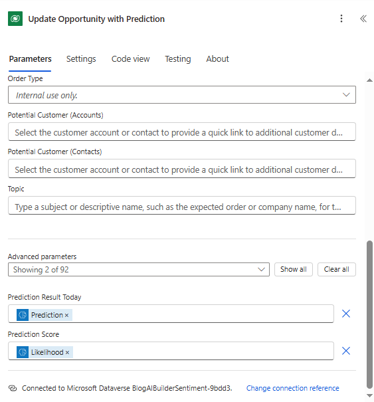374x402 pixels.
Task: Delete the Likelihood token from field
Action: [67, 353]
